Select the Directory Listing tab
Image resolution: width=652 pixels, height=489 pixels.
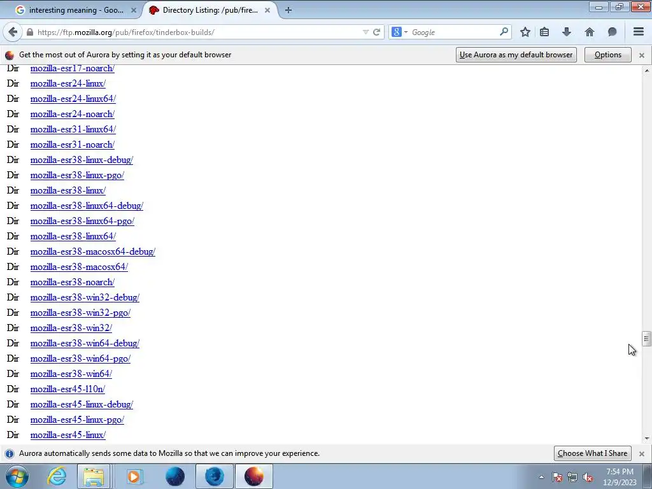(210, 10)
